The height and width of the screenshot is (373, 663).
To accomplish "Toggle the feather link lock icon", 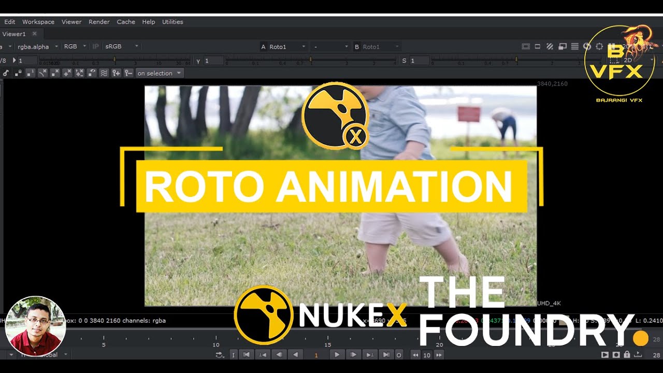I will click(x=18, y=73).
